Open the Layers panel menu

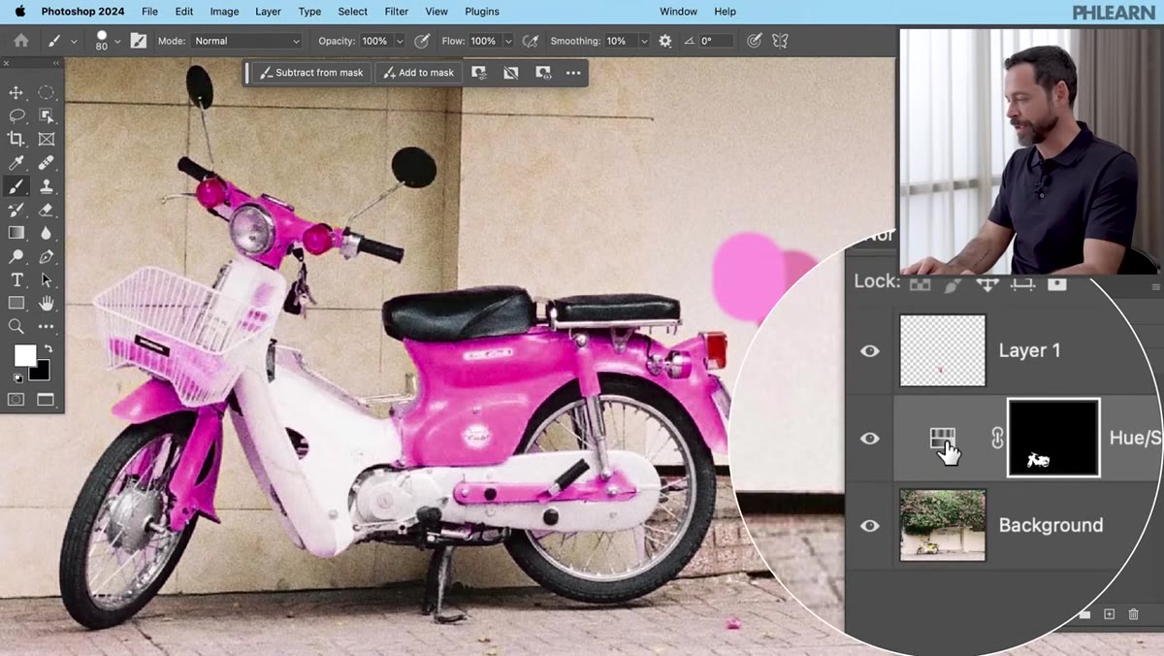(1155, 287)
